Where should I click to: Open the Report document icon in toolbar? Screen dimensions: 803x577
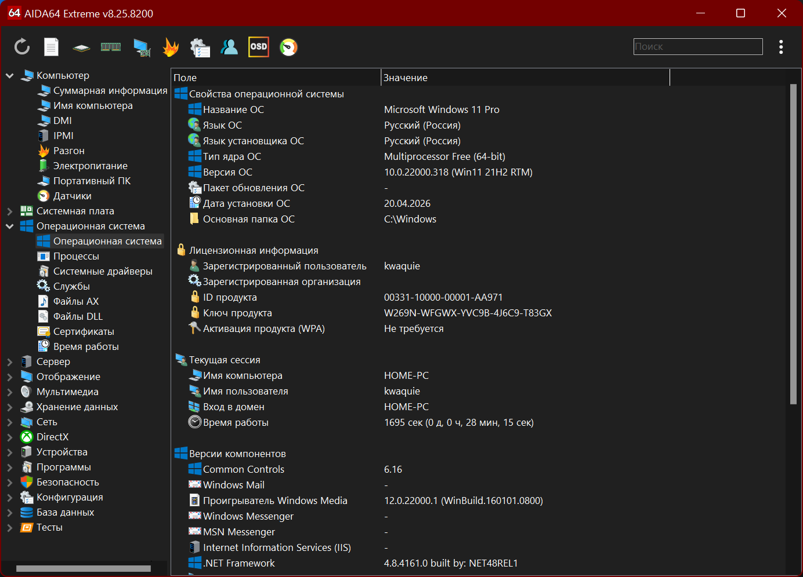(52, 47)
